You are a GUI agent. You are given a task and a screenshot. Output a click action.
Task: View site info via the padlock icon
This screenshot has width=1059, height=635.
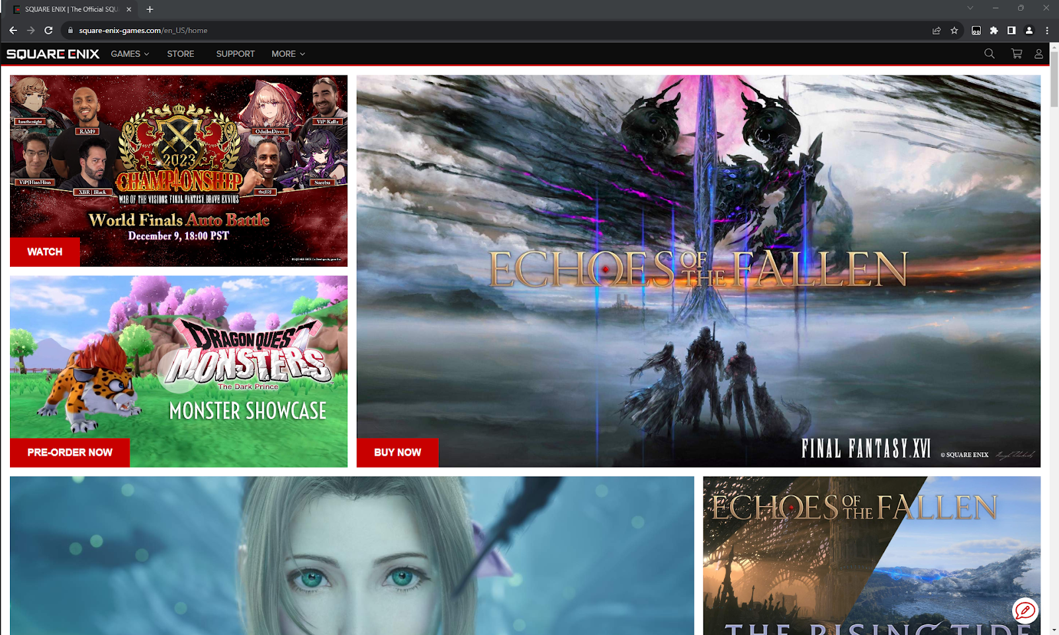coord(70,30)
